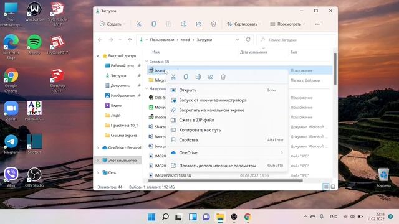This screenshot has width=399, height=224.
Task: Click the Delete trash icon in Explorer toolbar
Action: click(213, 24)
